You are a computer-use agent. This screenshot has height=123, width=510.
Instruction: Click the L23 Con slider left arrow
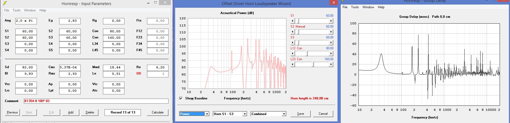(293, 64)
